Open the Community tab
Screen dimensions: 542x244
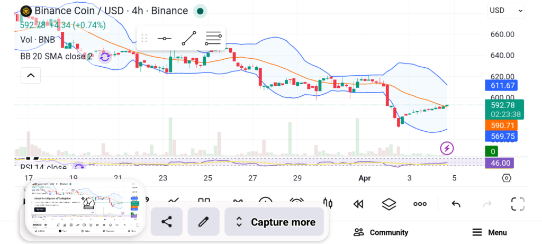click(x=381, y=232)
